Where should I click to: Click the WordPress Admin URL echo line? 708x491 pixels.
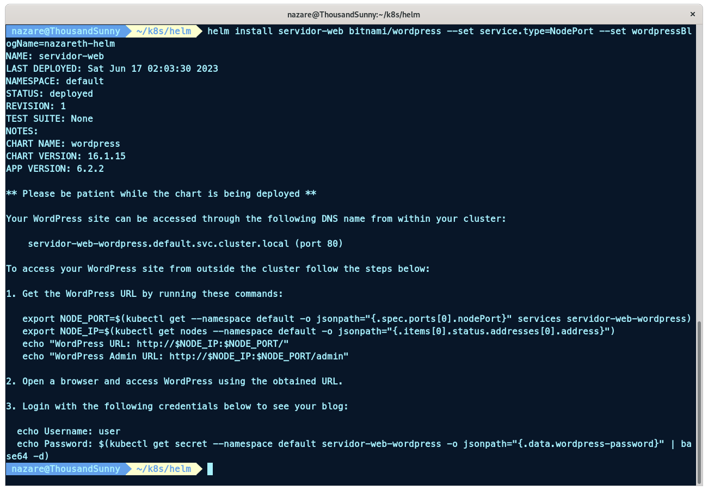(185, 356)
